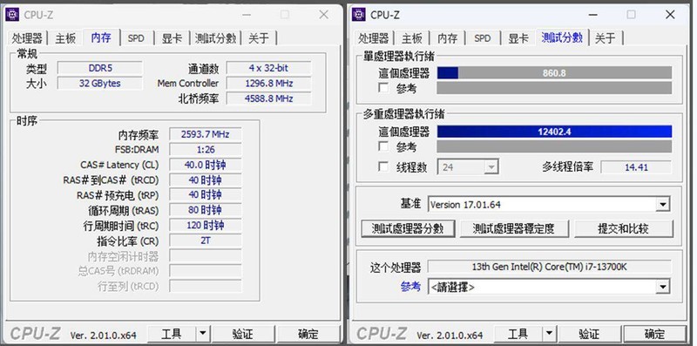
Task: Click 測試處理器穩定度 button
Action: pos(513,228)
